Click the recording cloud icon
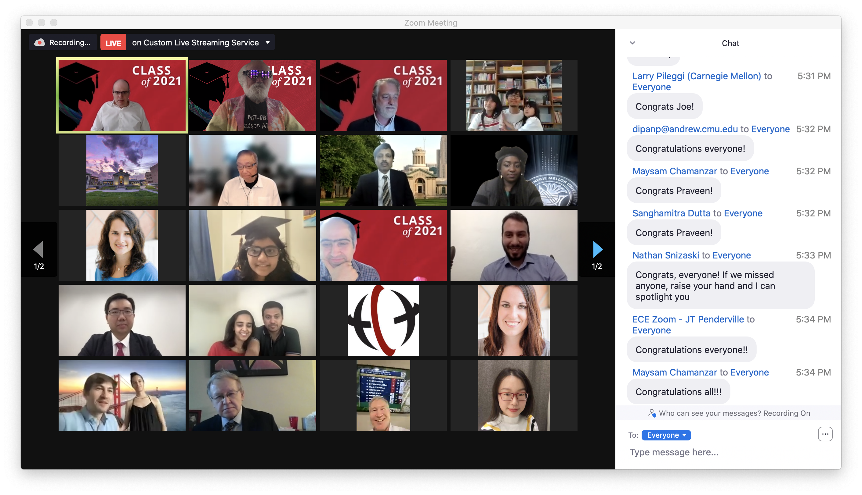The image size is (862, 495). tap(40, 42)
